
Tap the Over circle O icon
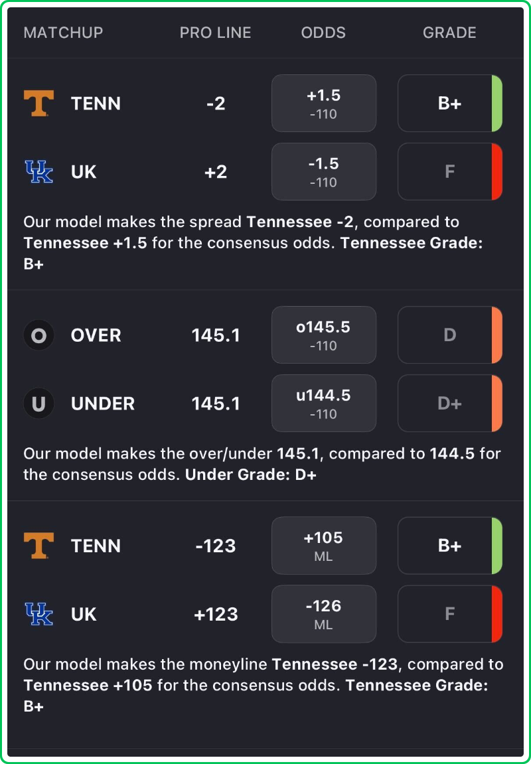pyautogui.click(x=38, y=336)
